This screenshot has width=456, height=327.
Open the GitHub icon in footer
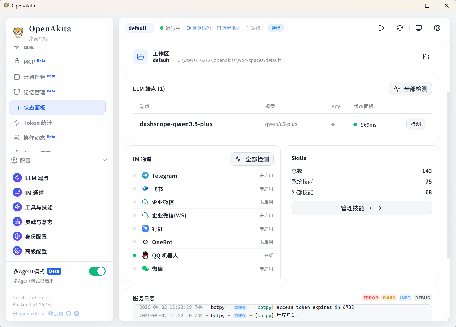click(69, 313)
